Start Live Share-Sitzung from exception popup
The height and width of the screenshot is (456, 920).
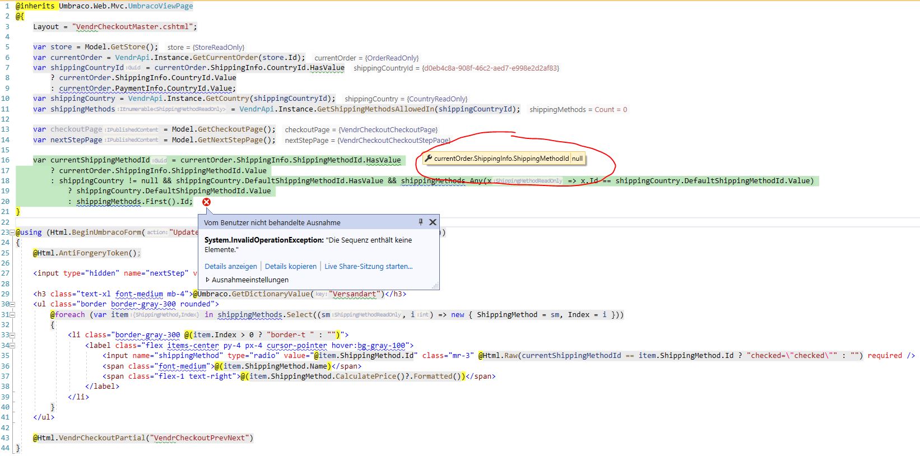[369, 267]
